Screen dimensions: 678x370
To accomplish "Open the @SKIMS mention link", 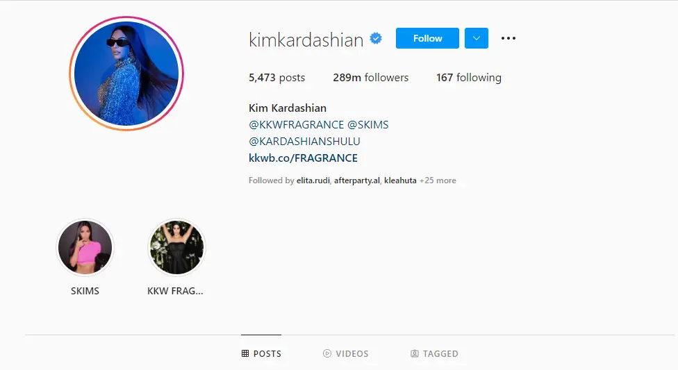I will point(368,125).
